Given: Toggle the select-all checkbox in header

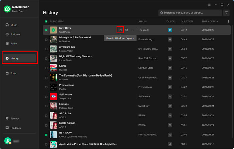Looking at the screenshot, I should coord(46,22).
